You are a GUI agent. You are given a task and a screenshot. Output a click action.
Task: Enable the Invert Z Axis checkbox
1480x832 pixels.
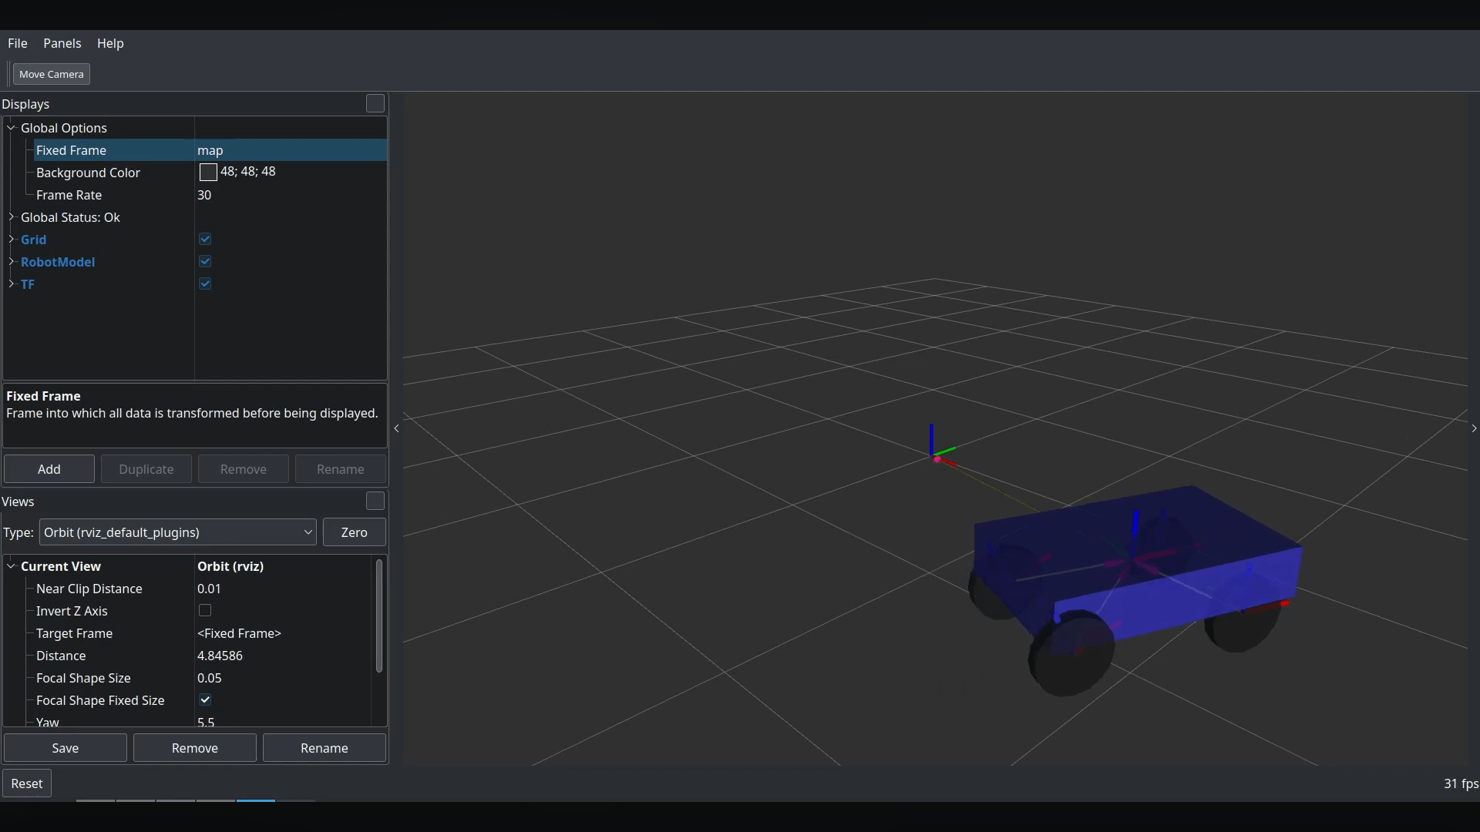click(205, 611)
